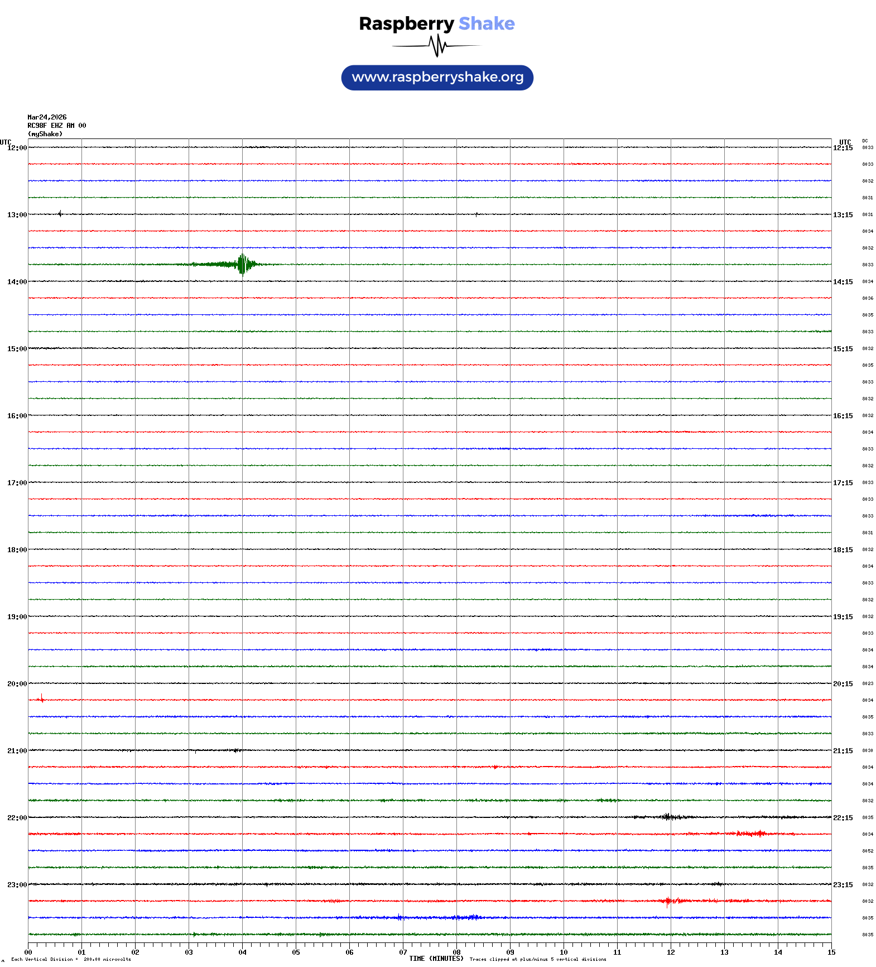Image resolution: width=876 pixels, height=967 pixels.
Task: Click the seismic waveform icon under the logo
Action: tap(436, 46)
